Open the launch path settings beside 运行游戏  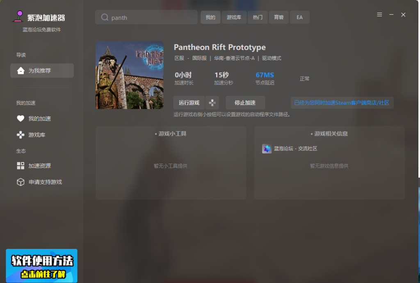click(x=212, y=103)
